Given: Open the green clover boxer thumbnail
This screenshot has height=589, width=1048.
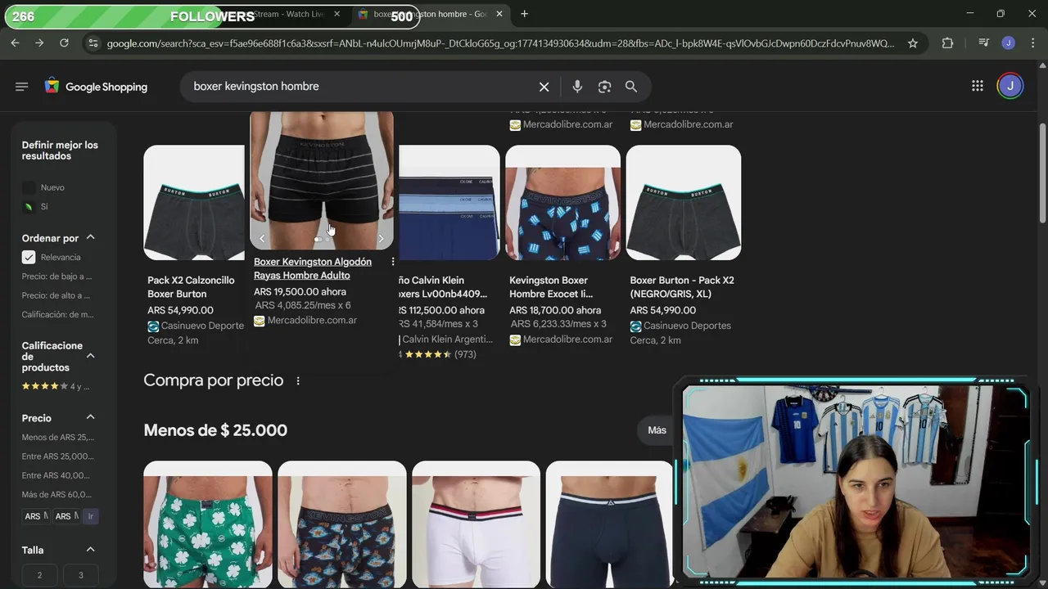Looking at the screenshot, I should (x=208, y=524).
